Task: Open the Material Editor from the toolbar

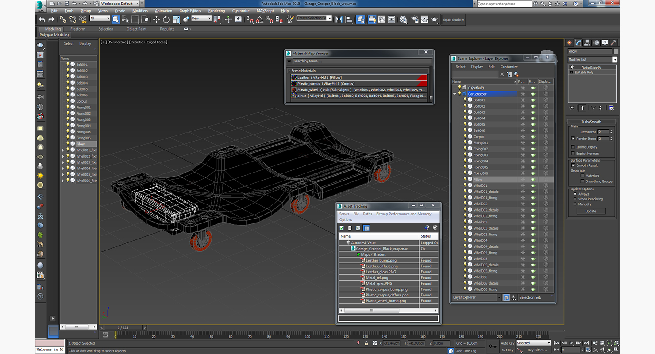Action: pos(403,19)
